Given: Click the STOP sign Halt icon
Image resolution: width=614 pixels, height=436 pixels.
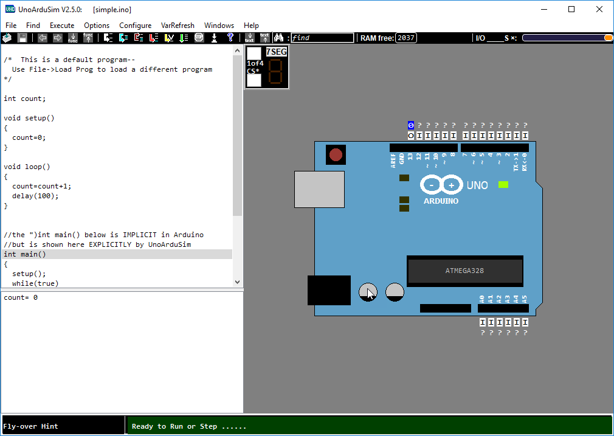Looking at the screenshot, I should click(x=199, y=38).
